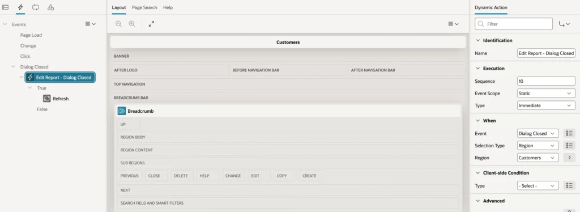Viewport: 580px width, 212px height.
Task: Collapse the Dialog Closed tree node
Action: tap(14, 66)
